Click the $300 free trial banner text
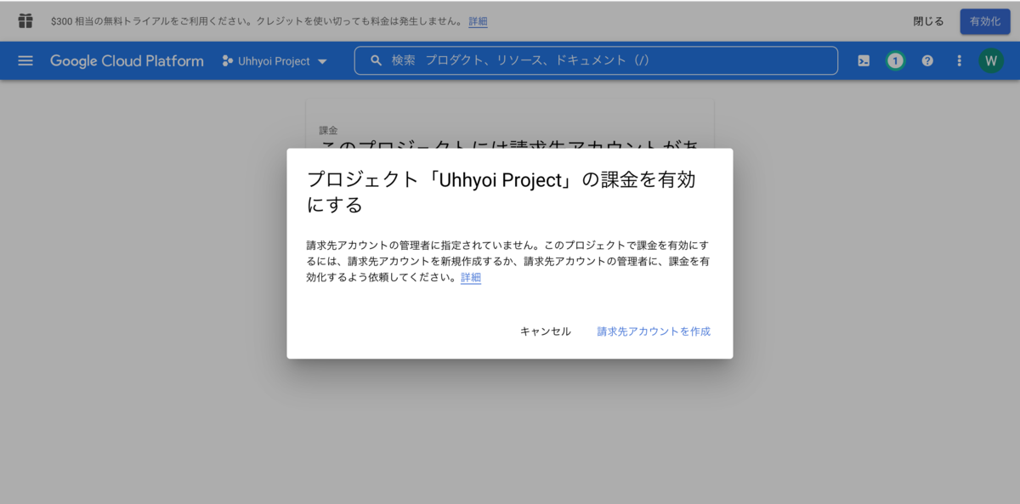 pyautogui.click(x=257, y=21)
